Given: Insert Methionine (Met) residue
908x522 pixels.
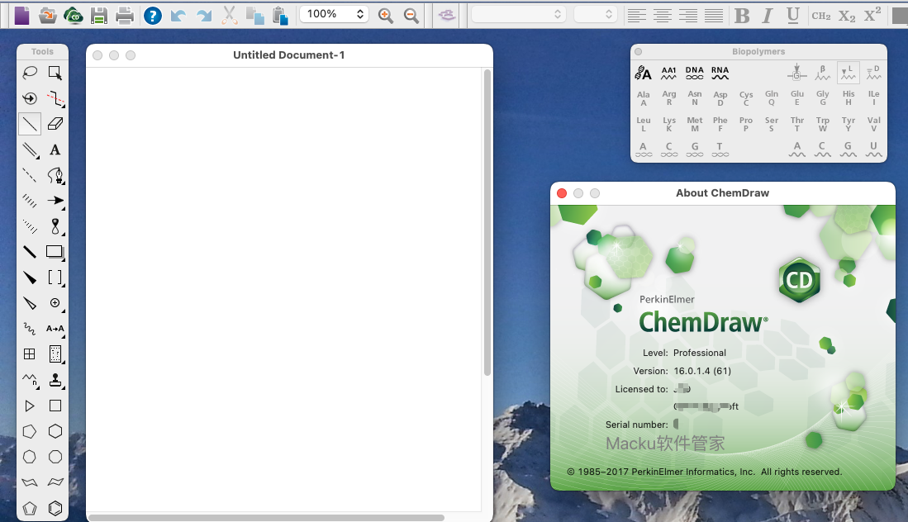Looking at the screenshot, I should pos(694,124).
